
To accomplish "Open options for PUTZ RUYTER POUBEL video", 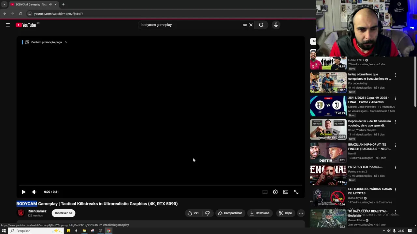I will (x=395, y=168).
